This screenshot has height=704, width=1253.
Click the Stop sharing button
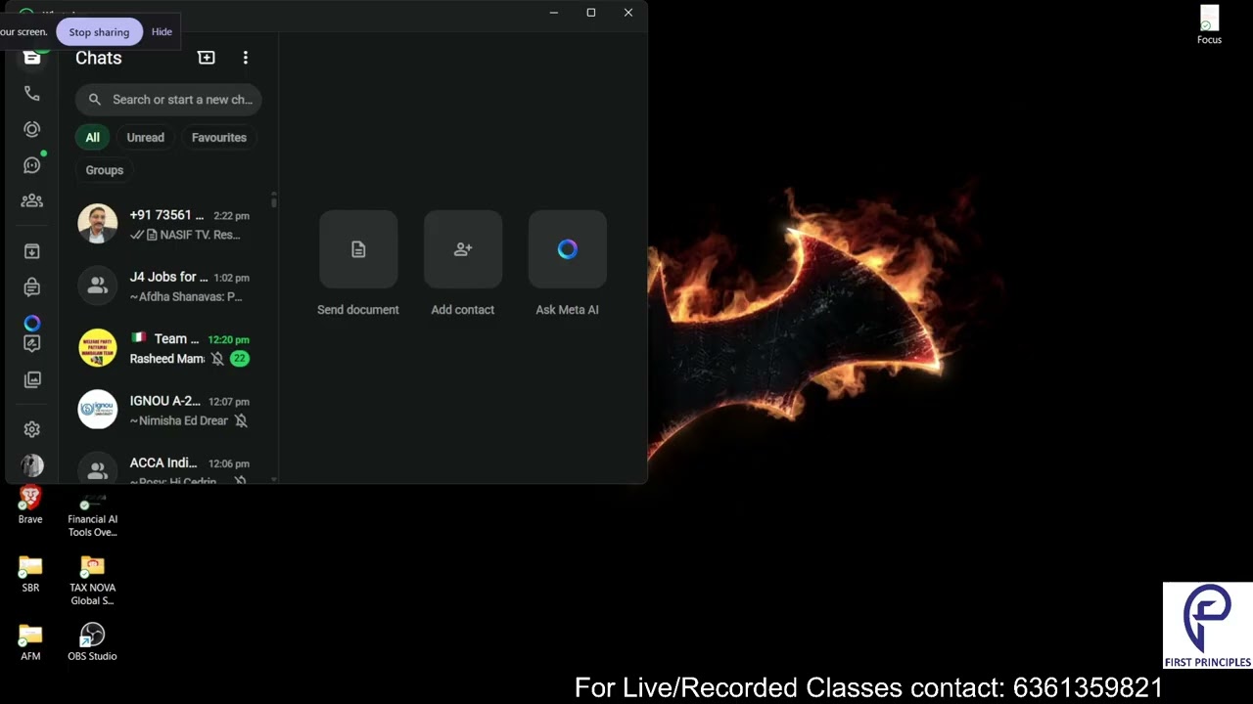(99, 32)
